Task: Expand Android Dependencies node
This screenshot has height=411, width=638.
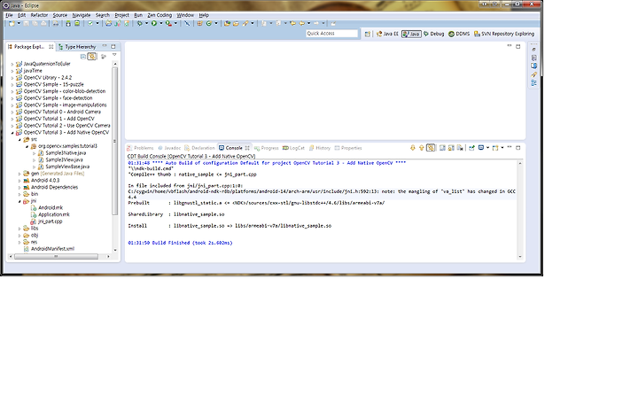Action: (19, 188)
